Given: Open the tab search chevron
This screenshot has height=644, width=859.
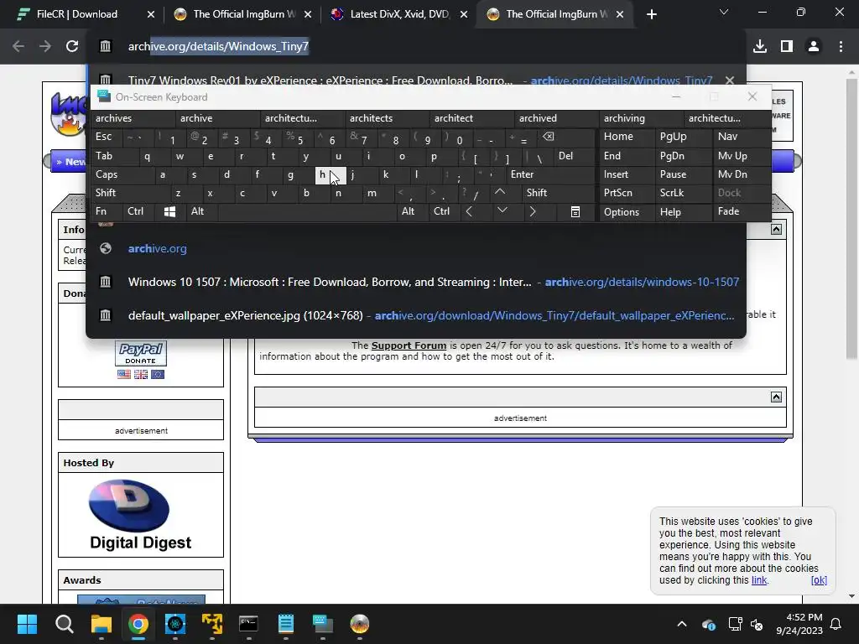Looking at the screenshot, I should (x=724, y=12).
